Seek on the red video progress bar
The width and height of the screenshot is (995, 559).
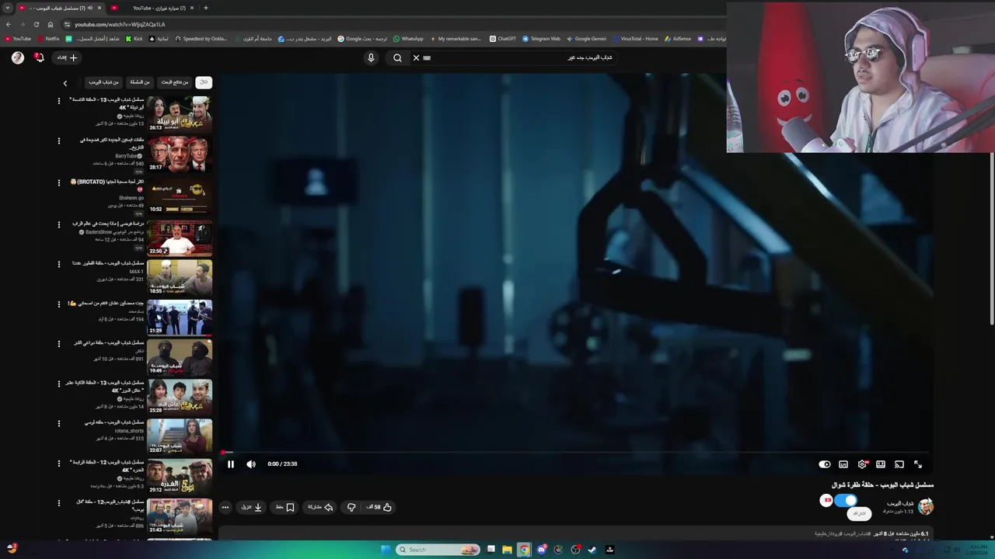click(575, 452)
